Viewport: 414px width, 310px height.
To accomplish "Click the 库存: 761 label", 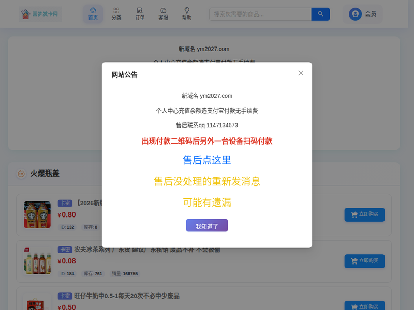I will 93,274.
